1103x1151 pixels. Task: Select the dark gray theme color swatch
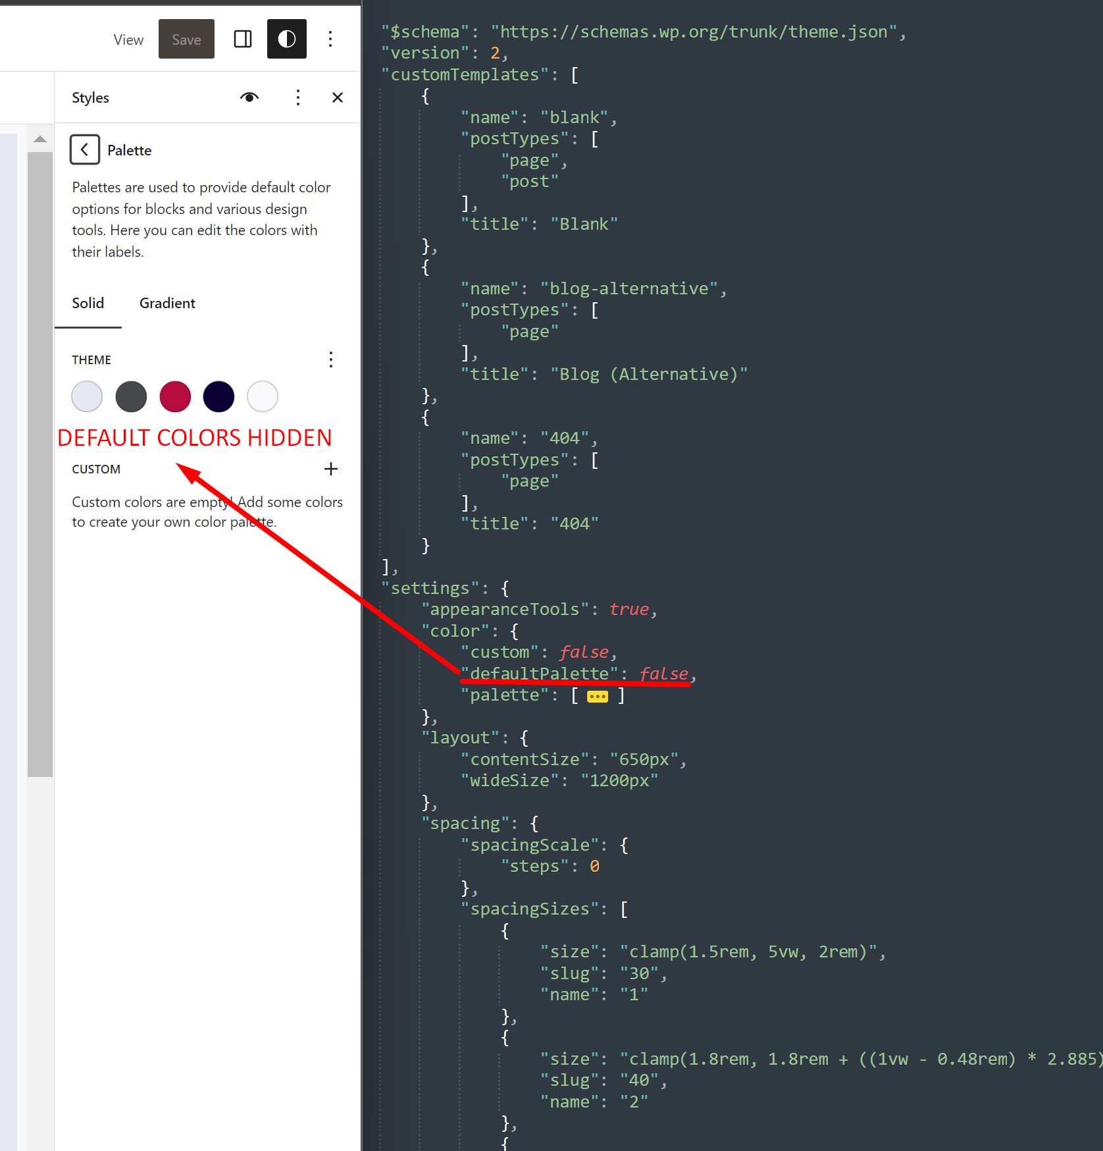tap(131, 396)
